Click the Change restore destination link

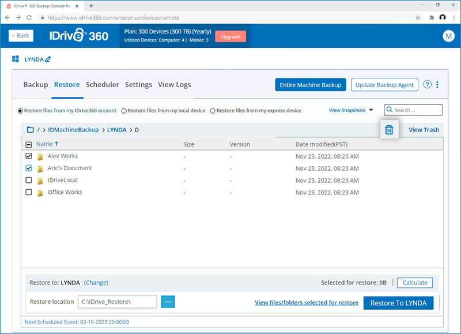[x=96, y=283]
